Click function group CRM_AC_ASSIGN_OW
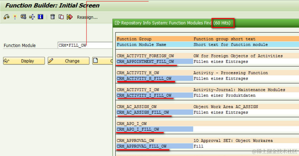The image size is (299, 156). (x=136, y=107)
